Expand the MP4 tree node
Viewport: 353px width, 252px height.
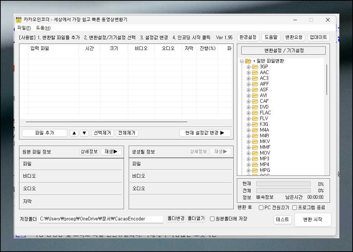tap(248, 165)
